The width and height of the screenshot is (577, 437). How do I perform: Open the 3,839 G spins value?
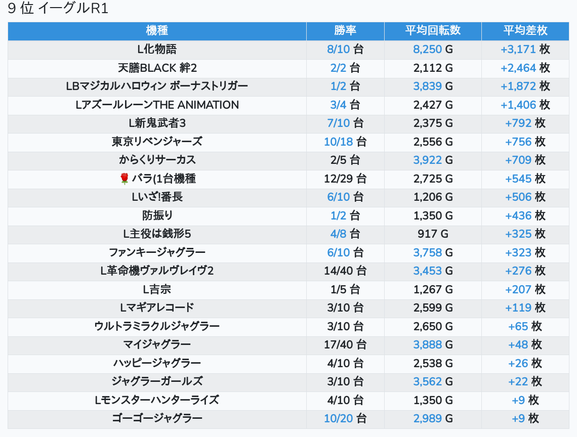[x=427, y=86]
